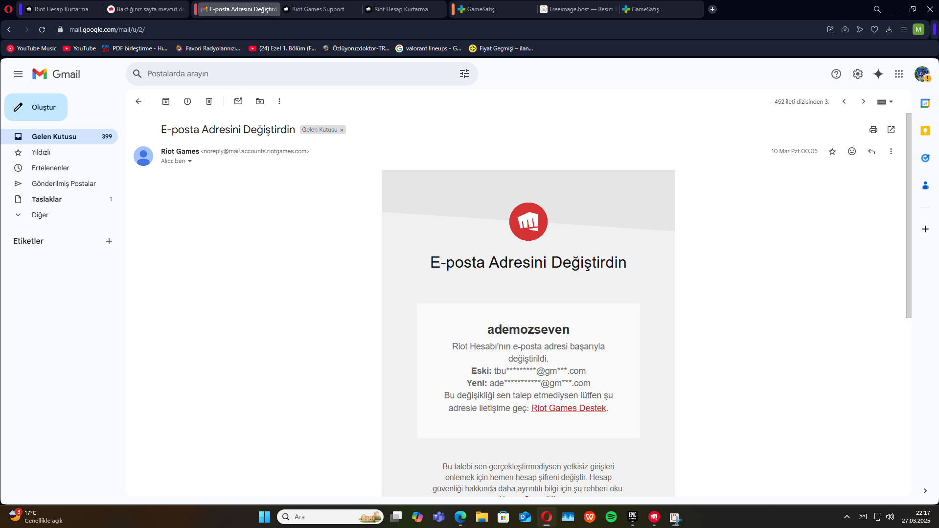Open Google Contacts side panel
The image size is (939, 528).
(x=925, y=185)
